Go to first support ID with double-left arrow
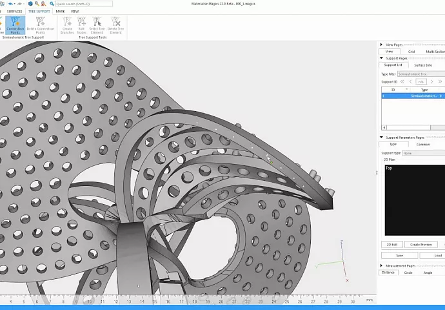Screen dimensions: 445x310 pyautogui.click(x=402, y=81)
